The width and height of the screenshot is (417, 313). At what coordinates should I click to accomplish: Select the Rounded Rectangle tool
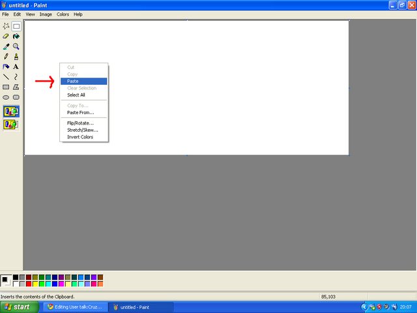pyautogui.click(x=16, y=97)
